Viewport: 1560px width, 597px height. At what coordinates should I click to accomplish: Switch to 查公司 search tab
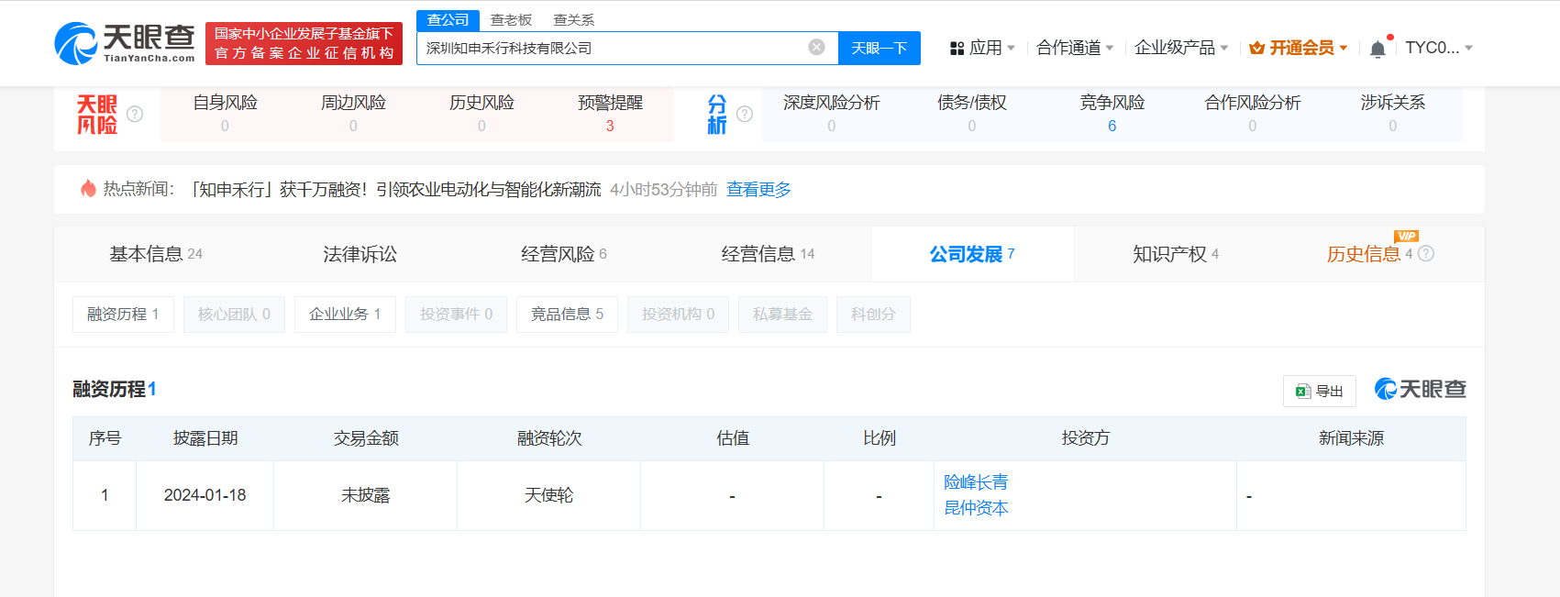tap(448, 19)
